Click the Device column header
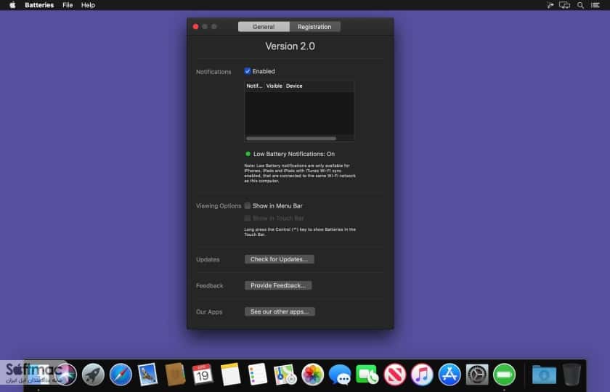The height and width of the screenshot is (392, 610). click(294, 86)
